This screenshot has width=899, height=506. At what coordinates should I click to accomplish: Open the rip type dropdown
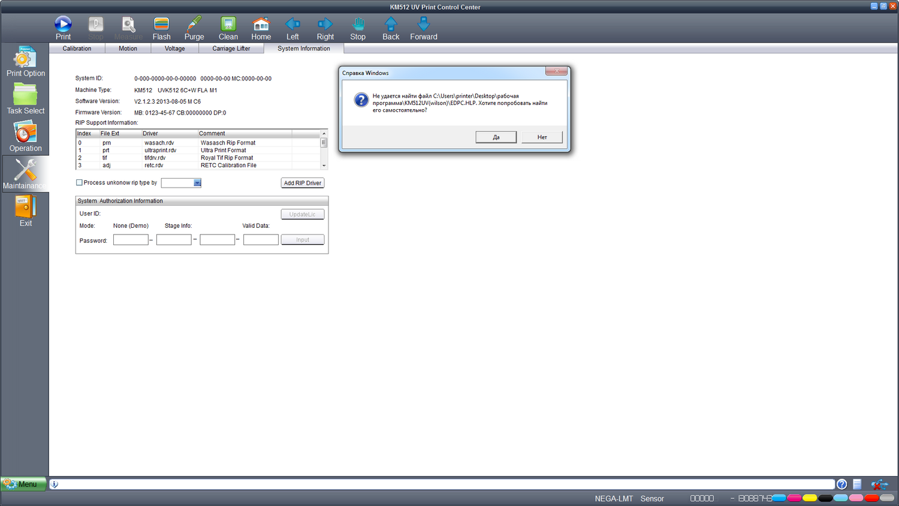point(197,183)
